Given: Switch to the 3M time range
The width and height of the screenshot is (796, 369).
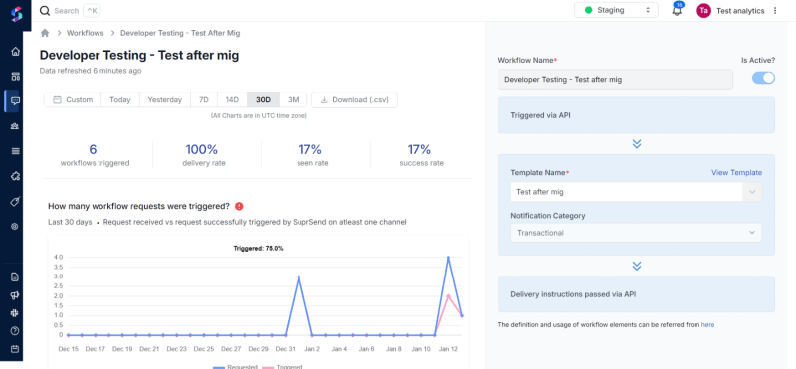Looking at the screenshot, I should [293, 100].
